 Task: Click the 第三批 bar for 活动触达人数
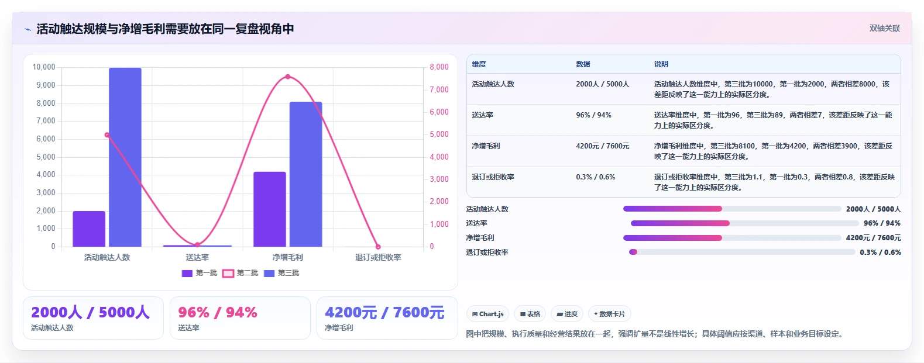click(125, 157)
